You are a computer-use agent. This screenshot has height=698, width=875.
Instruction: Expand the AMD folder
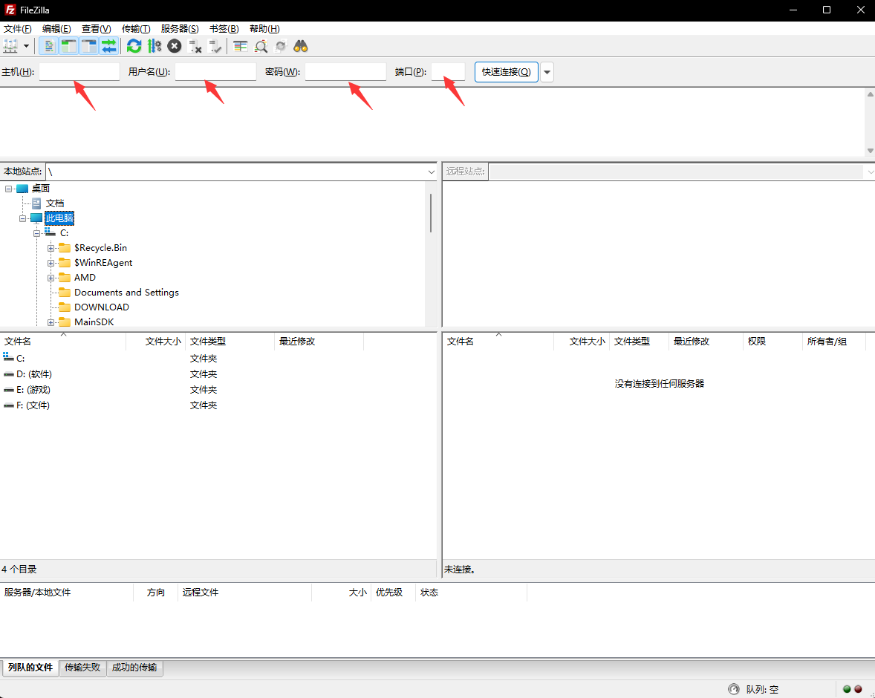click(51, 278)
